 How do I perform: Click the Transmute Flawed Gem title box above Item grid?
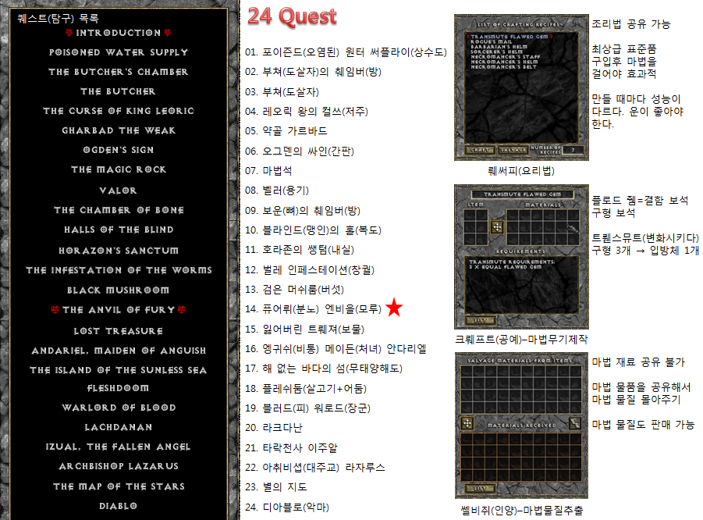click(522, 194)
